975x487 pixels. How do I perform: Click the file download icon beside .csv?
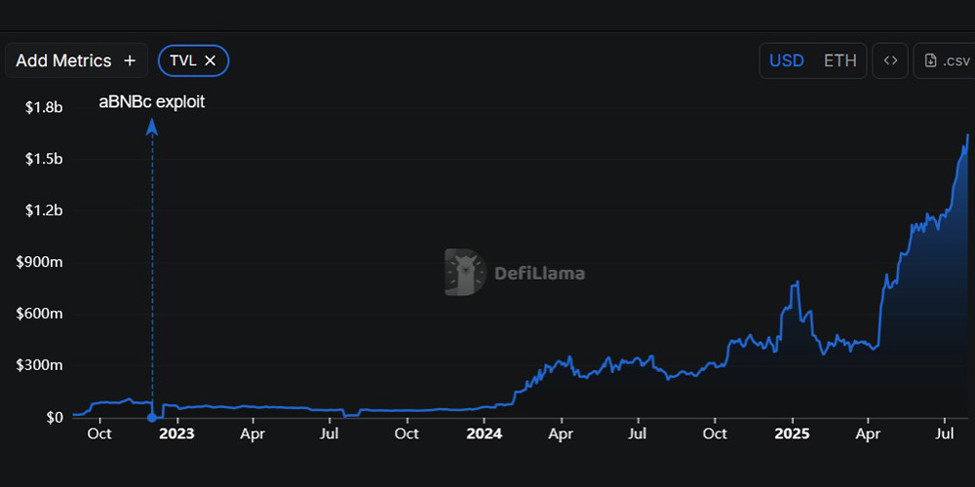[931, 60]
